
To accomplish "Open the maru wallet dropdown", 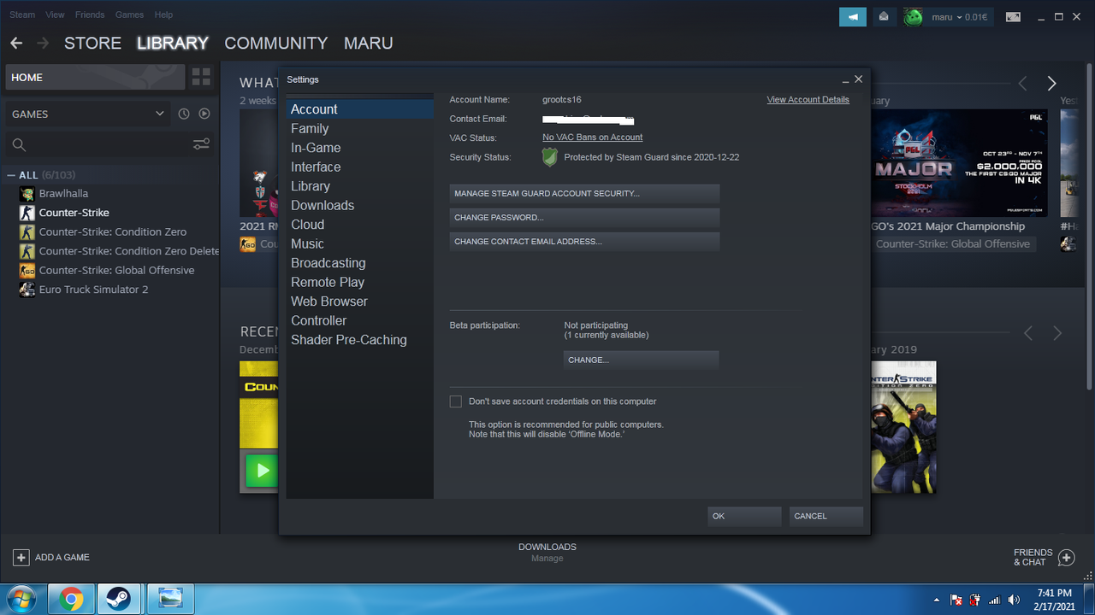I will (x=952, y=15).
